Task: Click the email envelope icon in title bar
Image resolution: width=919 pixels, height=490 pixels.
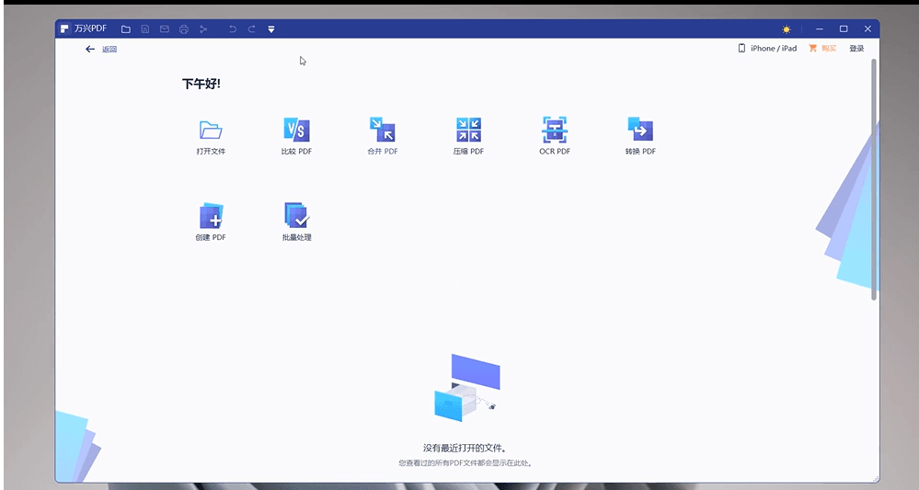Action: [x=165, y=29]
